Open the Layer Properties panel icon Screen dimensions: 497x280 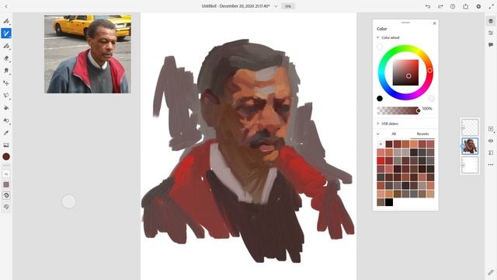click(x=491, y=33)
